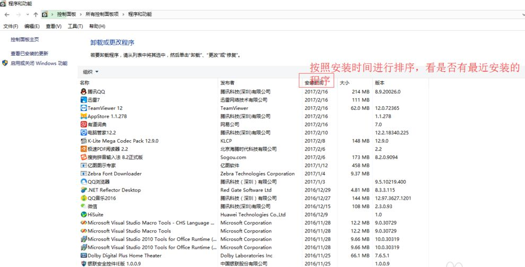The image size is (525, 267).
Task: Click 程序和功能 breadcrumb
Action: pos(140,14)
